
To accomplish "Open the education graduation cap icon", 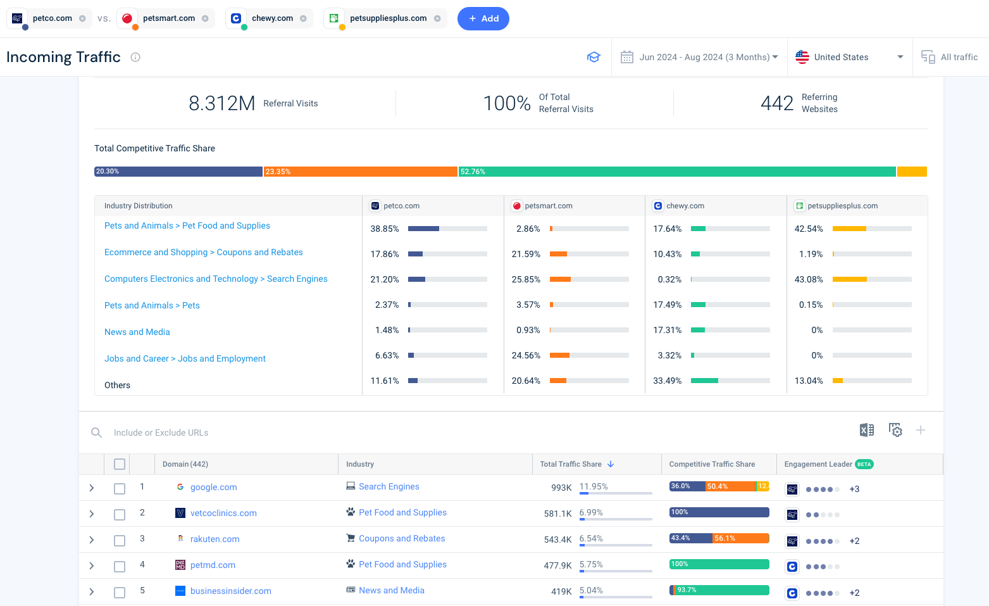I will pyautogui.click(x=594, y=57).
